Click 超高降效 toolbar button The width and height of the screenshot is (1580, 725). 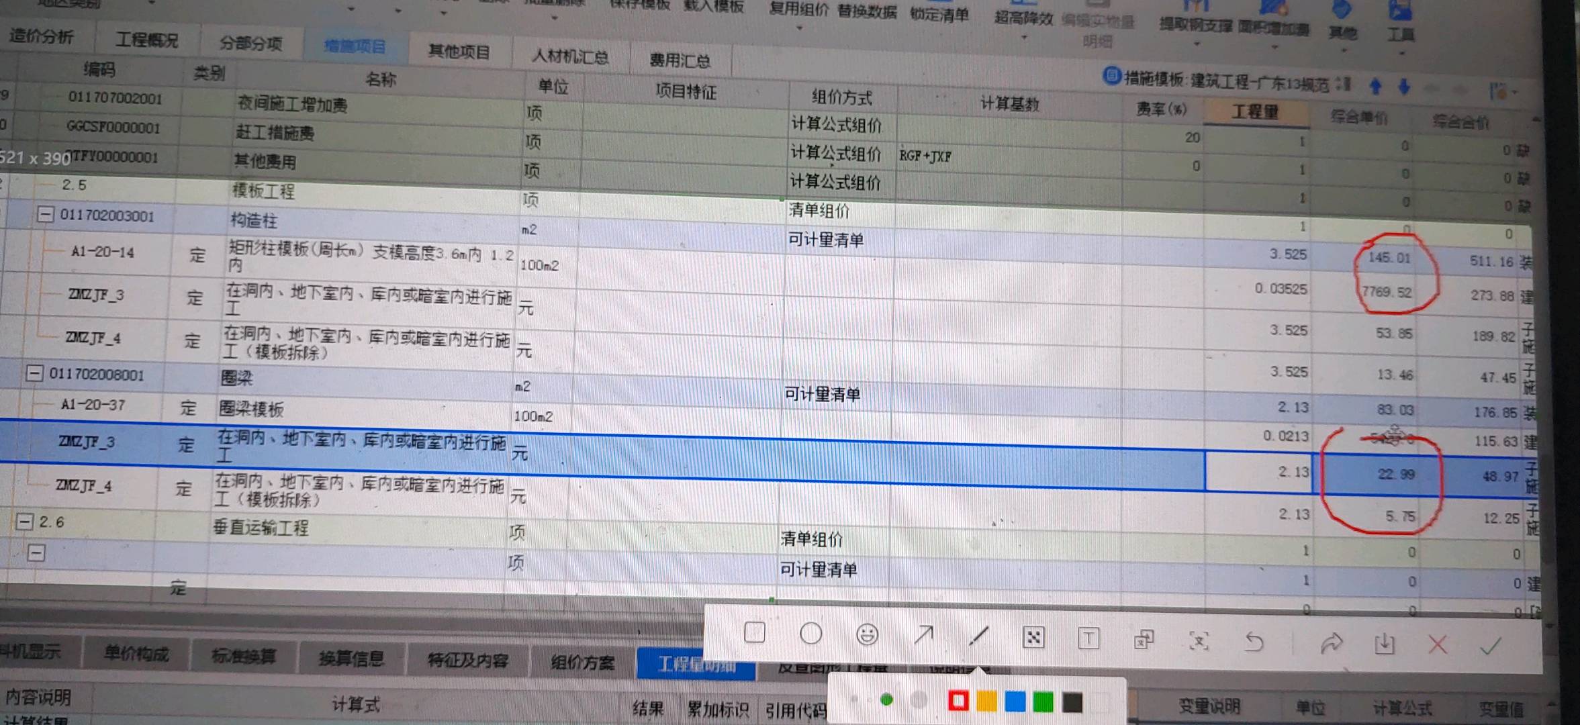1023,18
